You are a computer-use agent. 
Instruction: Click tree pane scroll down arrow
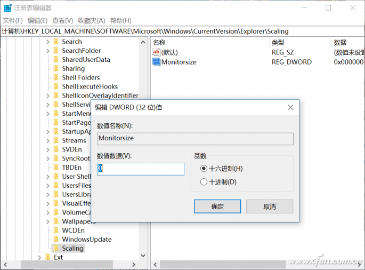pos(143,256)
